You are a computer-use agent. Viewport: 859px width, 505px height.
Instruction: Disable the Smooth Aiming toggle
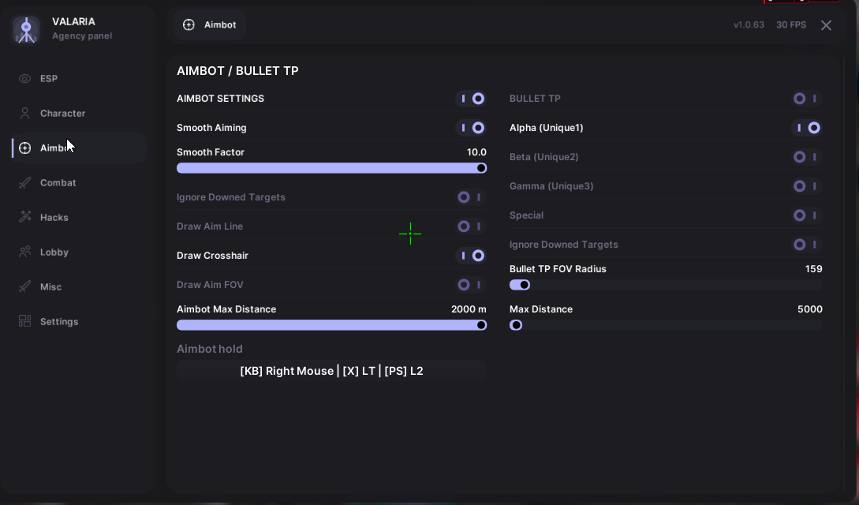tap(471, 128)
